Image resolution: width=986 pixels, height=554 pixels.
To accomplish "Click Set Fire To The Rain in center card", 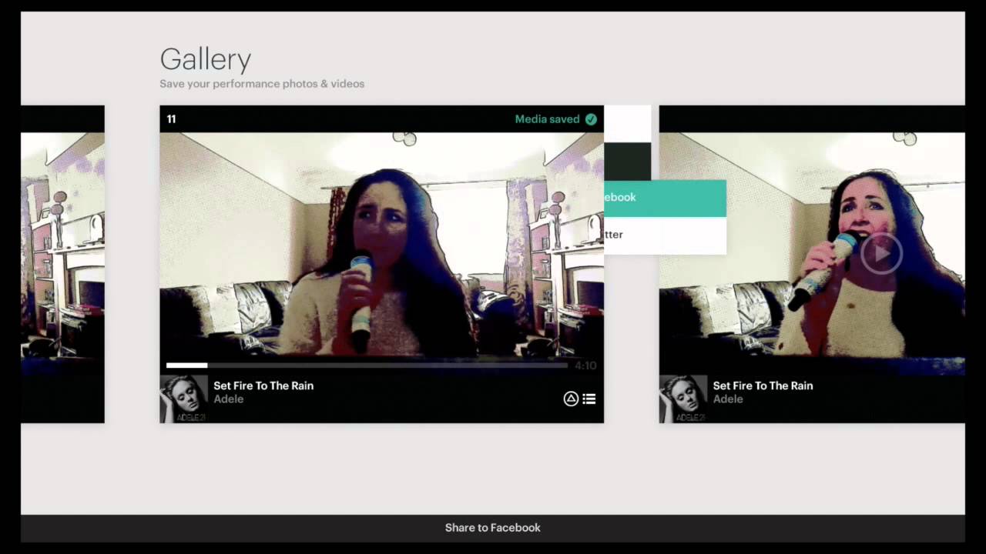I will [263, 385].
